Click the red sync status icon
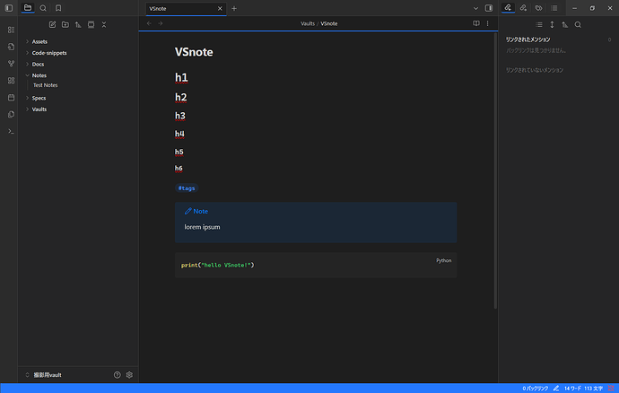Image resolution: width=619 pixels, height=393 pixels. [x=611, y=389]
